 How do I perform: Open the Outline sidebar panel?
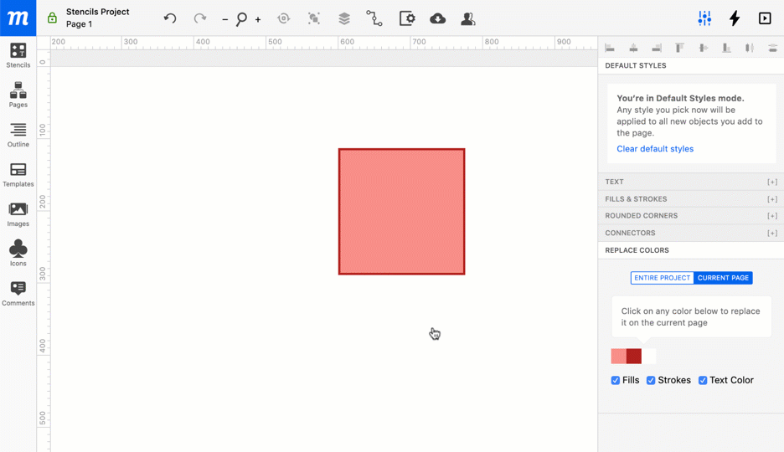[x=18, y=135]
